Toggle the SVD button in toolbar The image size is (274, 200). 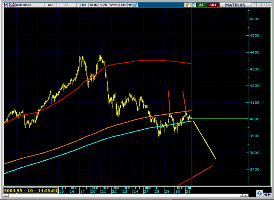tap(103, 5)
